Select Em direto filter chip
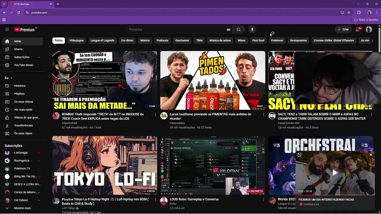 127,40
